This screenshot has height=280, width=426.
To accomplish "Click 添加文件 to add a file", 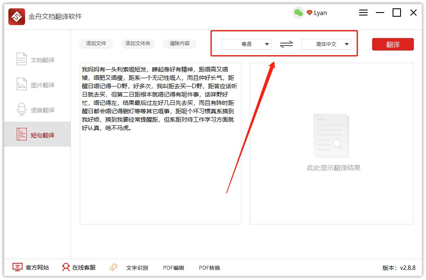I will [x=96, y=43].
